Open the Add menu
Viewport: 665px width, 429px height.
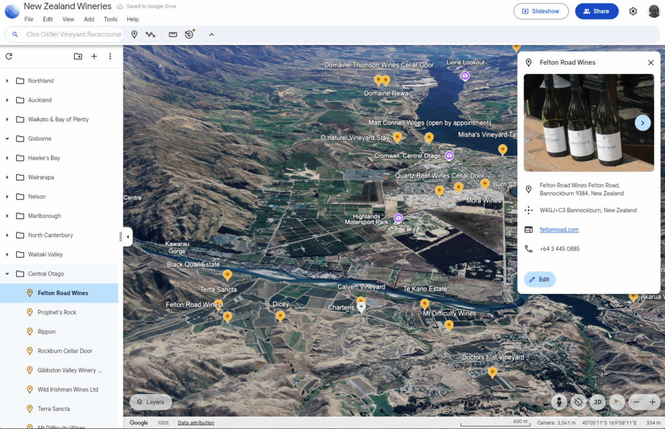click(x=89, y=19)
